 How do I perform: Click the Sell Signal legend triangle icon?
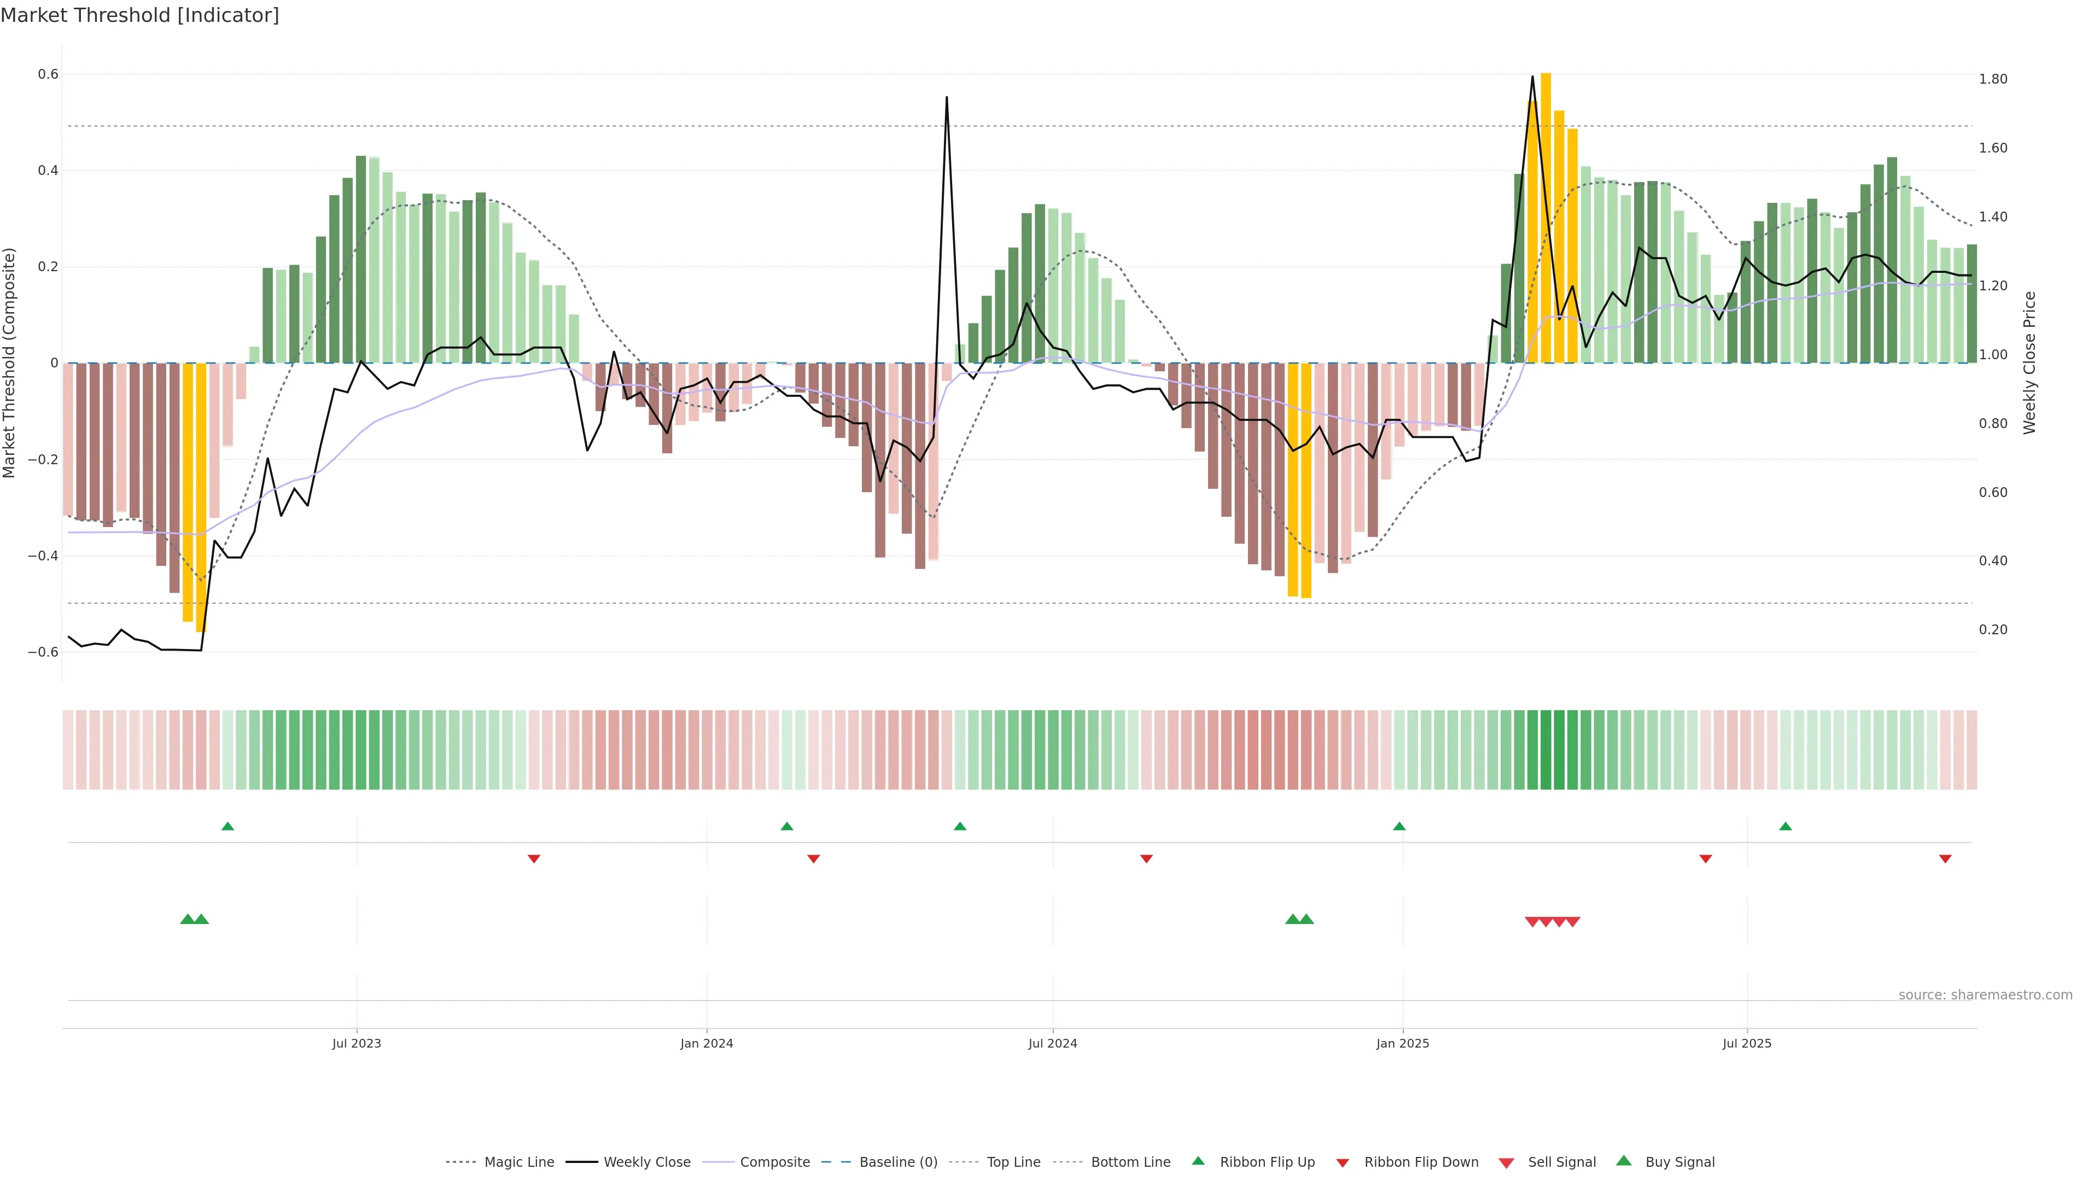coord(1506,1163)
